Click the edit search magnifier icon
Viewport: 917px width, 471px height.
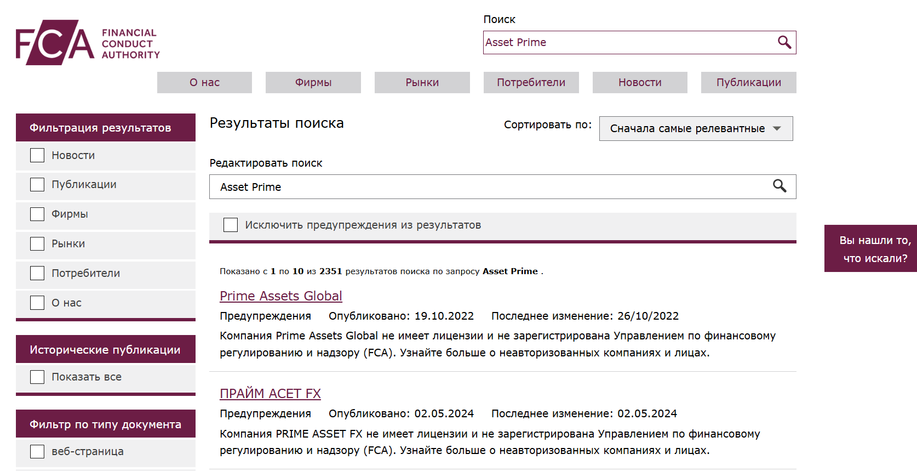[779, 186]
